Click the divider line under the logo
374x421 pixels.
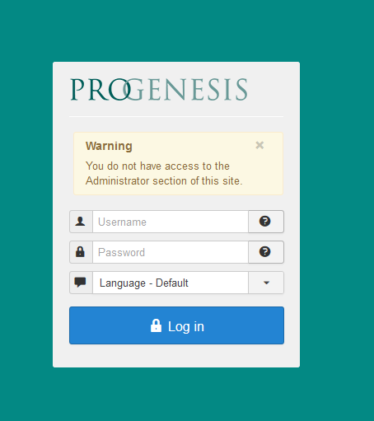[x=176, y=116]
